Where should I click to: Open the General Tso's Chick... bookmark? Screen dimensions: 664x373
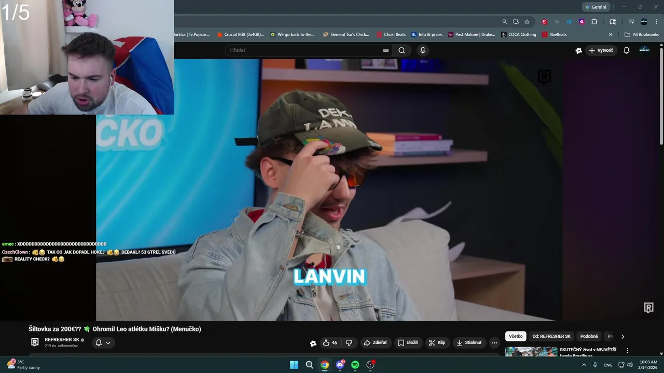point(346,35)
